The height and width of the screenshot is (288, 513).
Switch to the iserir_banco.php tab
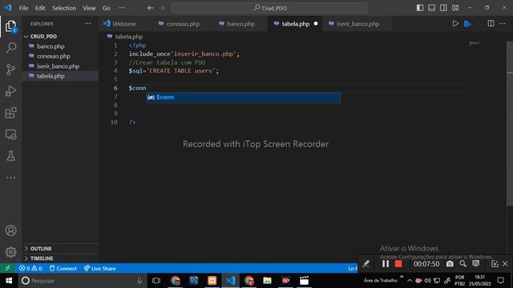coord(358,24)
